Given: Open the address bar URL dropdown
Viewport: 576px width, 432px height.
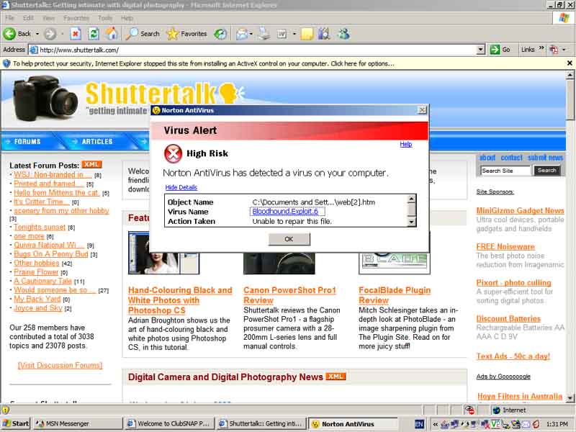Looking at the screenshot, I should tap(480, 50).
